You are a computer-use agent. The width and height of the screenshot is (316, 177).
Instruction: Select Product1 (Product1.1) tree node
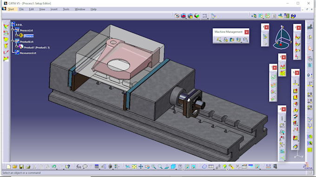tap(37, 48)
